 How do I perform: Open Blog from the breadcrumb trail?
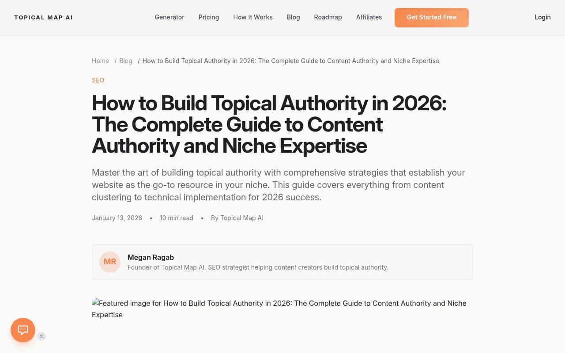point(125,61)
